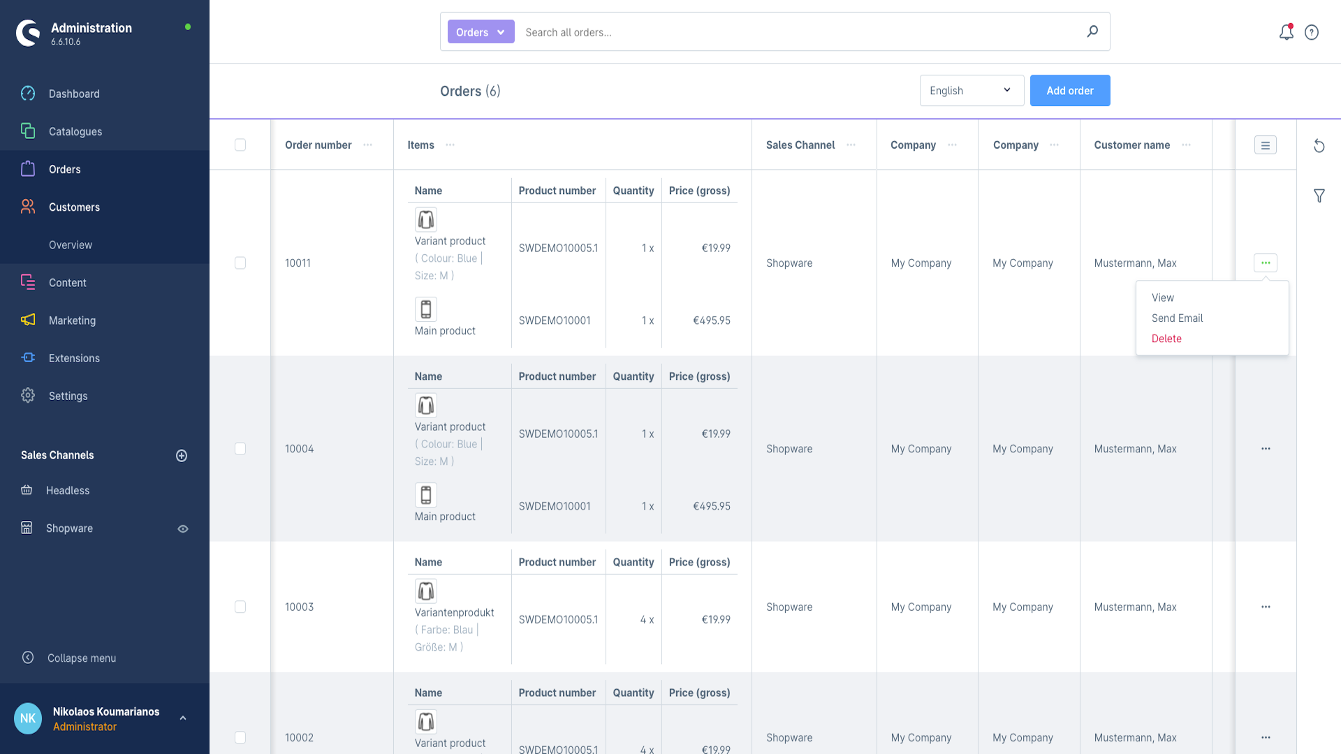
Task: Open the filter funnel sidebar icon
Action: pyautogui.click(x=1319, y=196)
